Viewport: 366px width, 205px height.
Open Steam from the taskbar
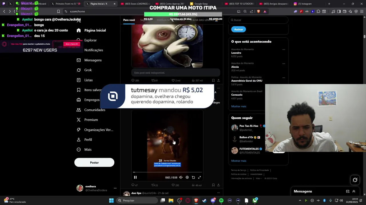point(204,200)
